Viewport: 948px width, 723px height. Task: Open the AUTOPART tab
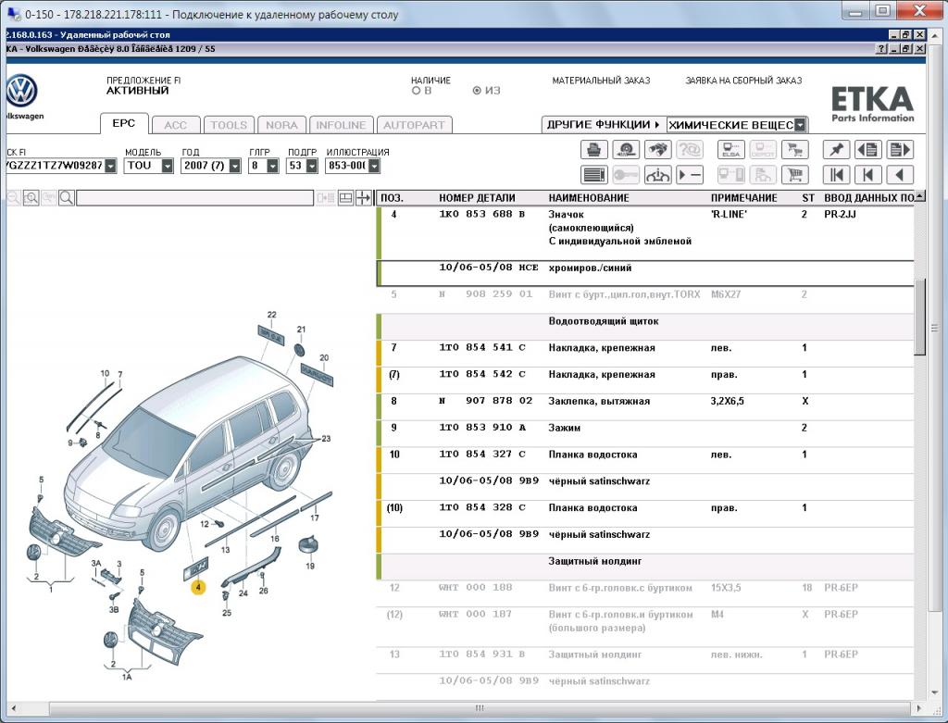(414, 125)
